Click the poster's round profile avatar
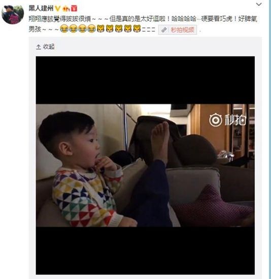The image size is (271, 279). [13, 15]
